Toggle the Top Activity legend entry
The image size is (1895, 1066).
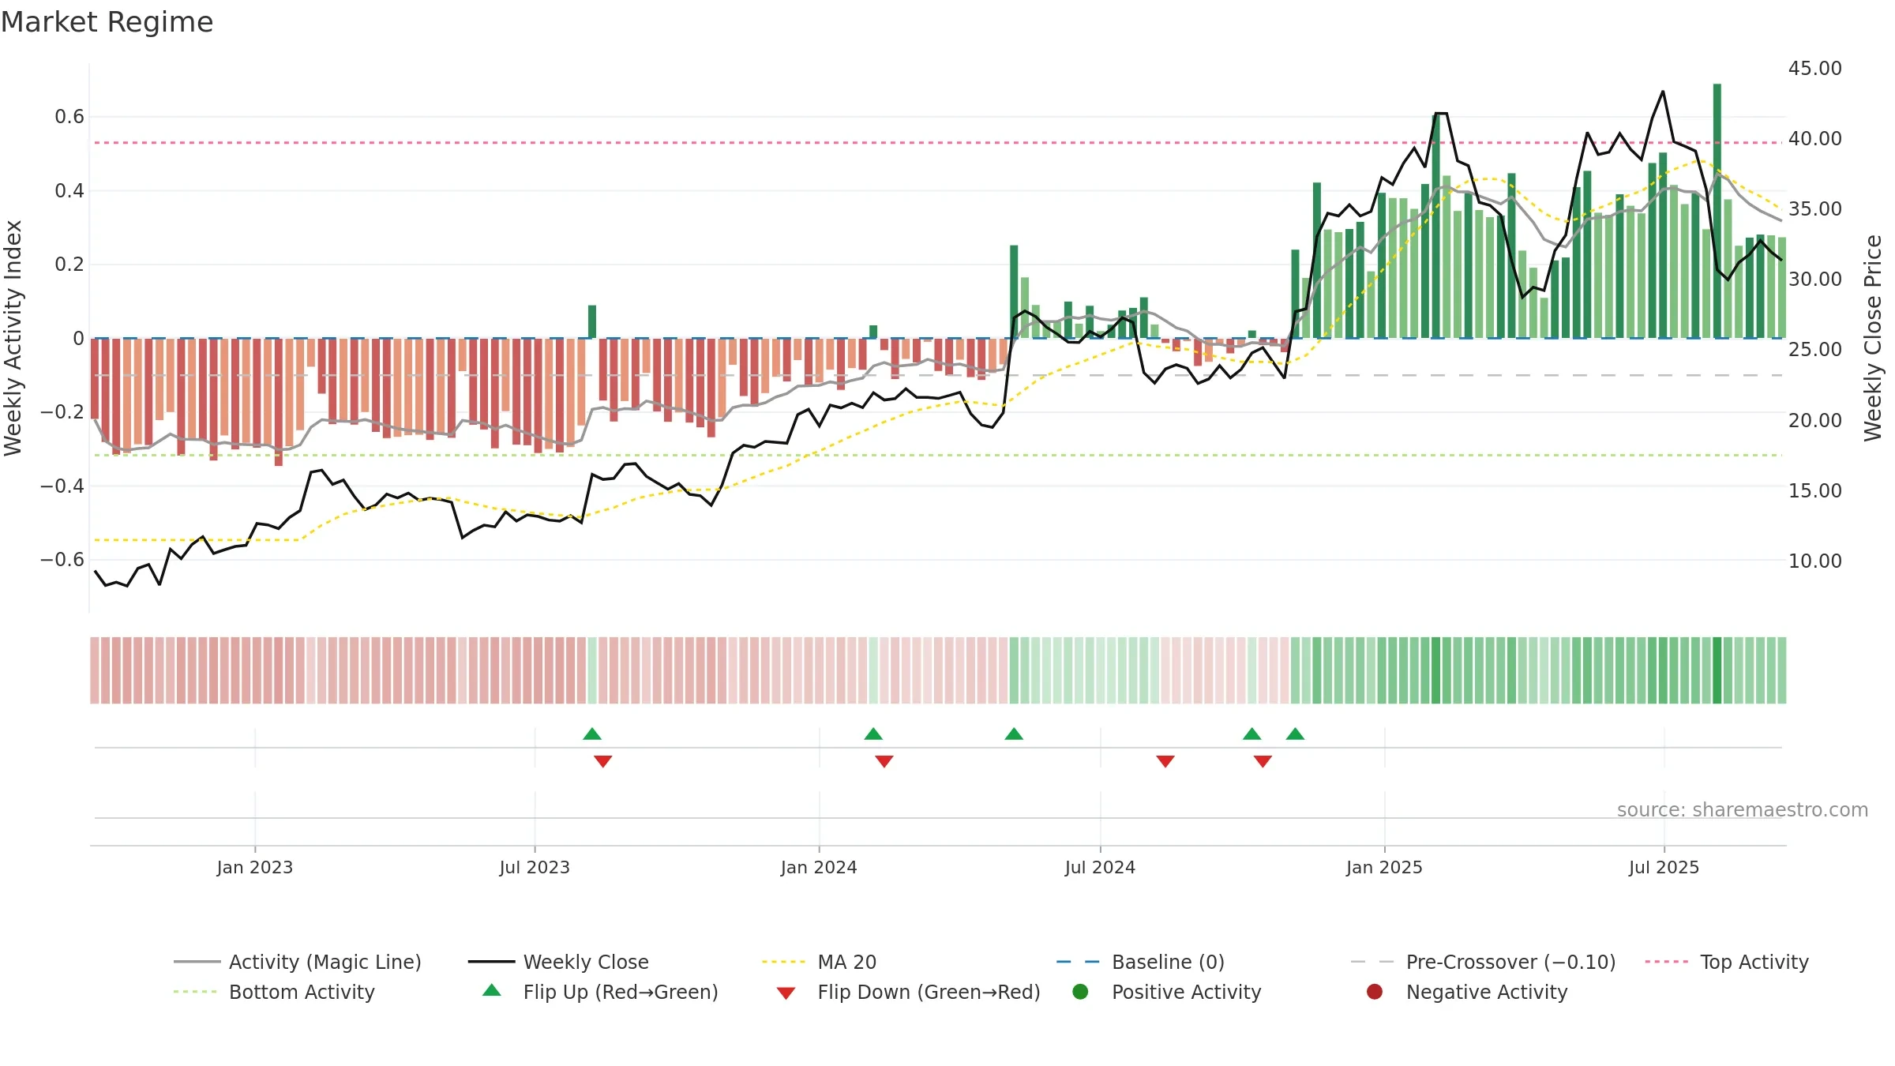point(1727,962)
